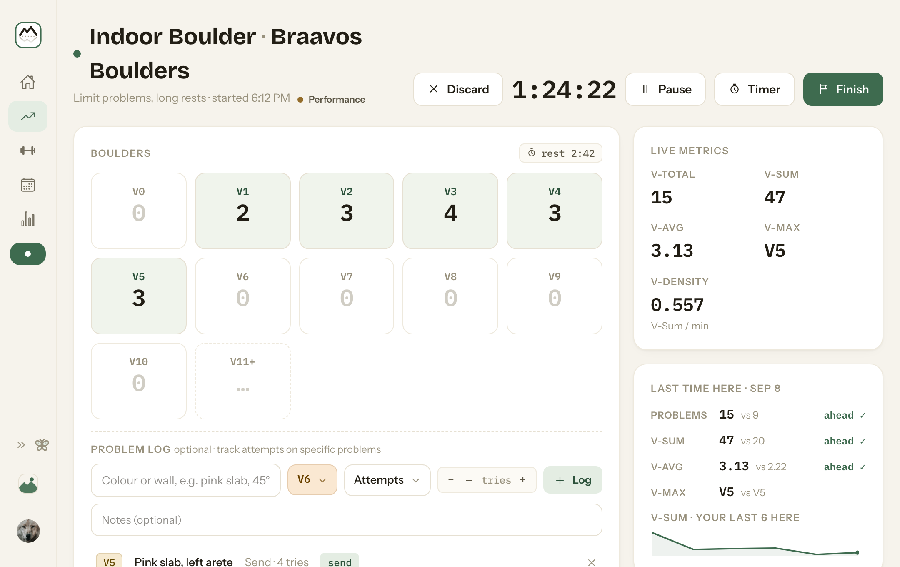Open the user profile avatar
This screenshot has width=900, height=567.
(28, 531)
